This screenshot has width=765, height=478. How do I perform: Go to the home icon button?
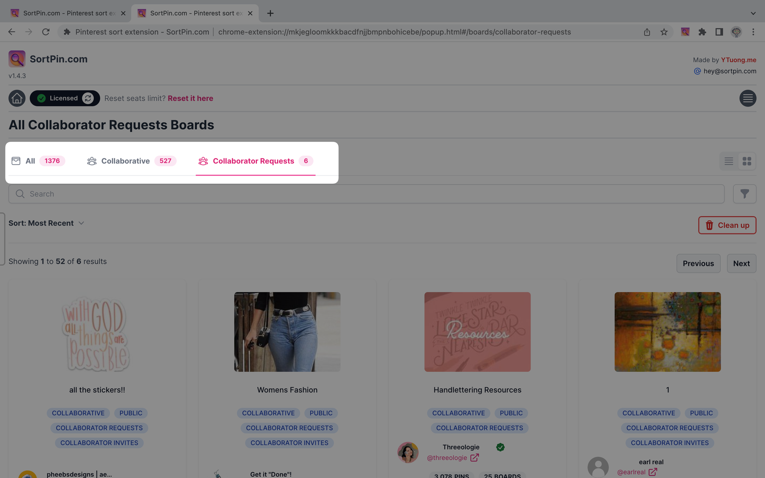[17, 98]
